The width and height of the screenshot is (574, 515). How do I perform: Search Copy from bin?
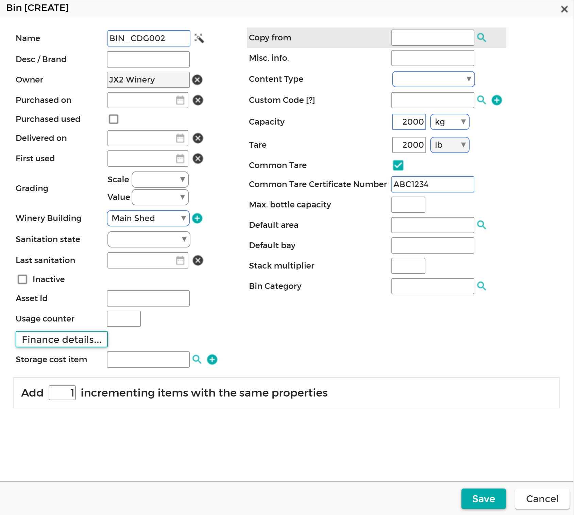click(x=482, y=37)
